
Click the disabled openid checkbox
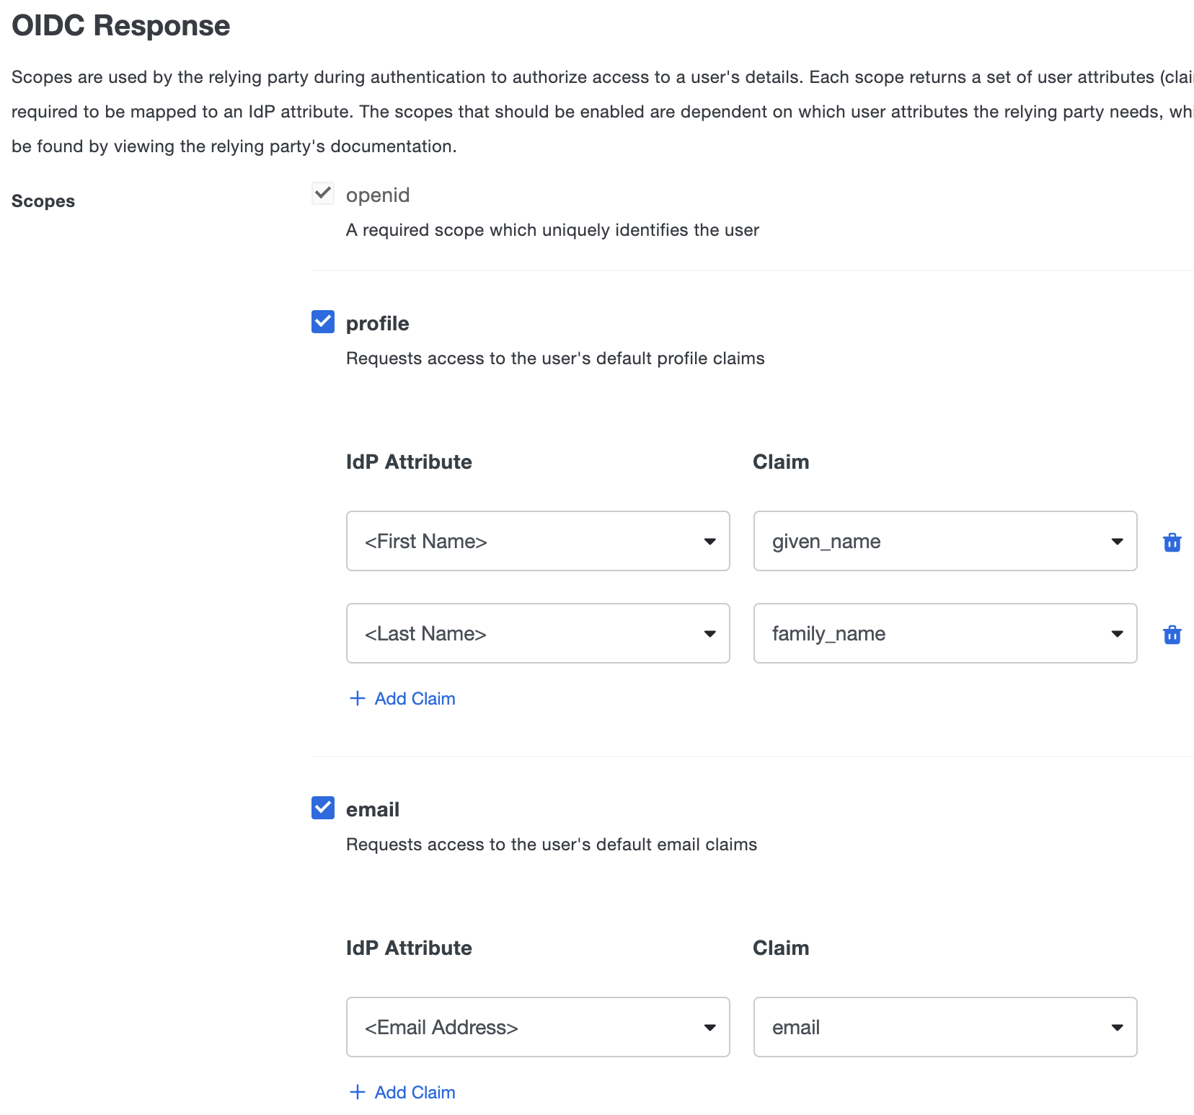tap(322, 193)
